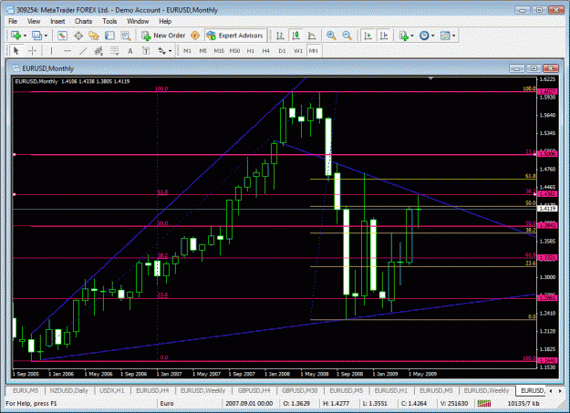Switch timeframe to D1
This screenshot has height=413, width=570.
[x=282, y=51]
